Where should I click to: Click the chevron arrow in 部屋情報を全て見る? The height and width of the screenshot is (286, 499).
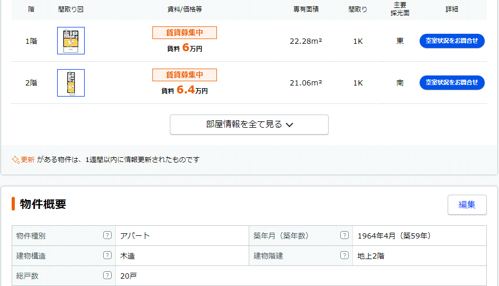(289, 125)
